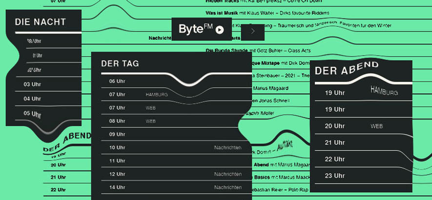Click WEB label in second 07 Uhr row
Viewport: 432px width, 200px height.
tap(151, 108)
